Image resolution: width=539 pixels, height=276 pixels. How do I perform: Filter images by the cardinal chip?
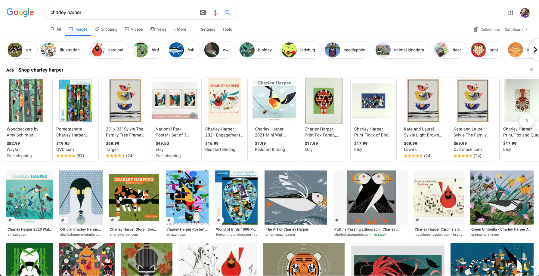tap(109, 50)
